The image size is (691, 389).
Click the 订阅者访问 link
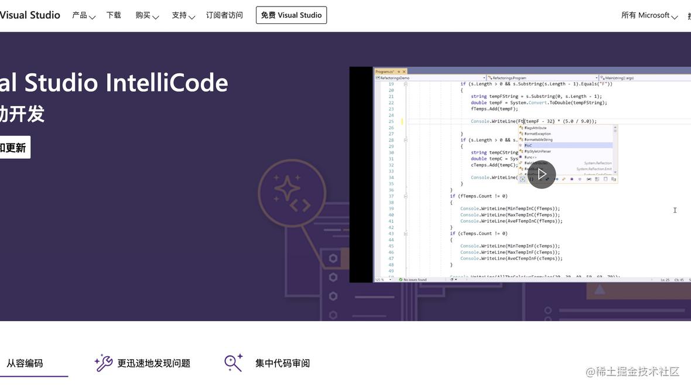tap(224, 13)
